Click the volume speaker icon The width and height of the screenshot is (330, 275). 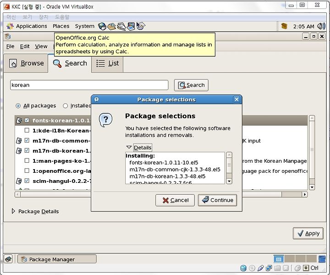[321, 26]
